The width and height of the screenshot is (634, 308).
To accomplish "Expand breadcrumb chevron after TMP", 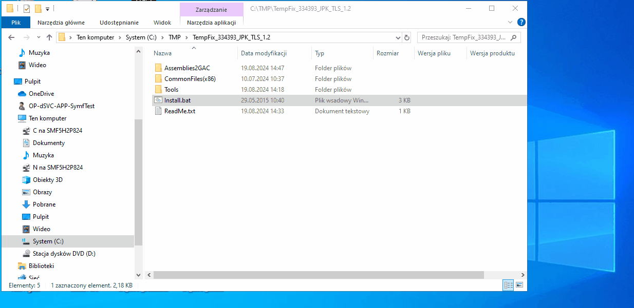I will point(187,37).
